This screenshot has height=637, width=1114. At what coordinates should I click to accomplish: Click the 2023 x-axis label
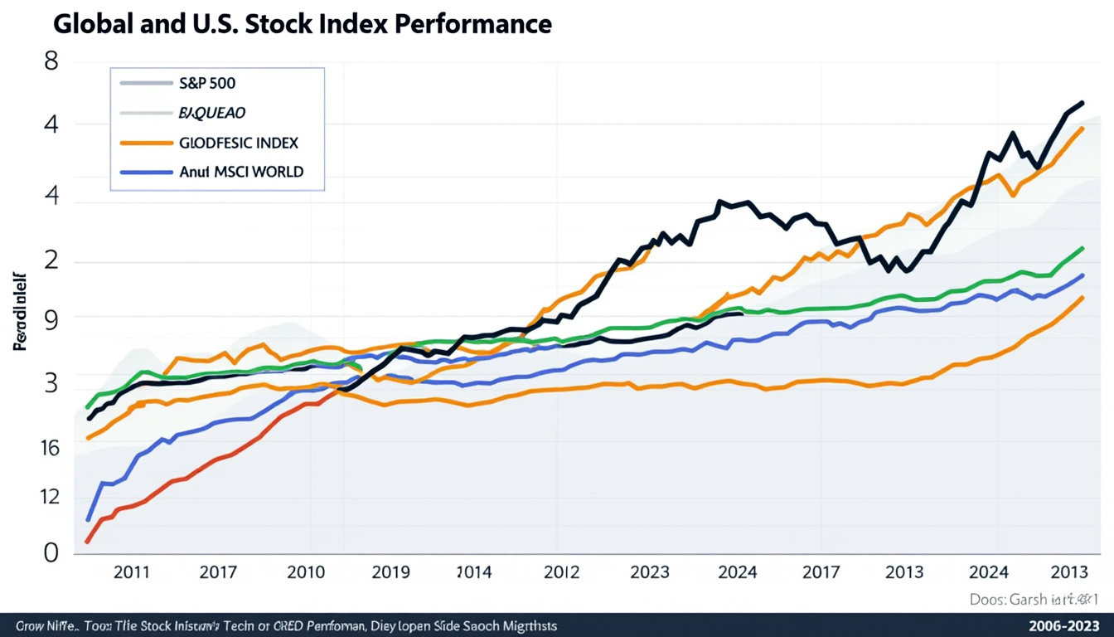[649, 572]
